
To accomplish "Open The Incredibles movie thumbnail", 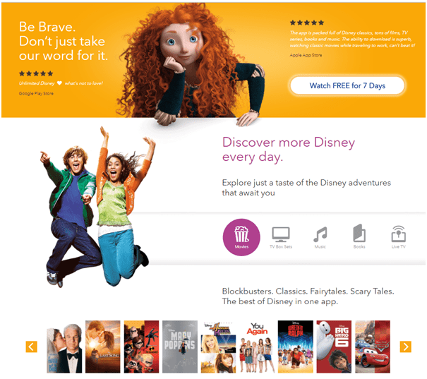I will [x=141, y=347].
